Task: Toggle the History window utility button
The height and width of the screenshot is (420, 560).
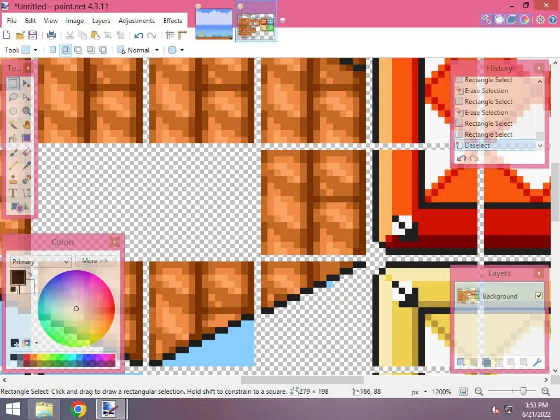Action: (x=499, y=20)
